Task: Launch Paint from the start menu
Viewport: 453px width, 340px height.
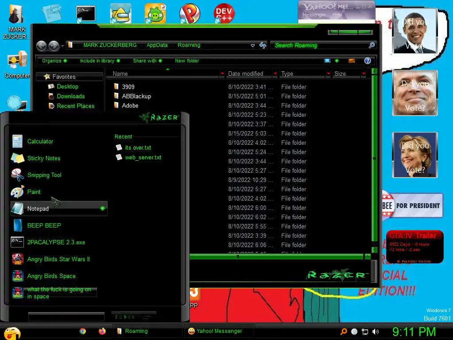Action: [x=34, y=192]
